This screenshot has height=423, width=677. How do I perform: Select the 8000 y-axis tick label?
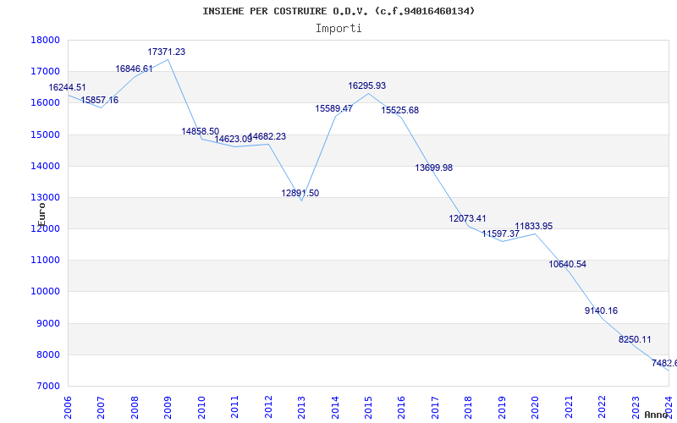tap(47, 355)
